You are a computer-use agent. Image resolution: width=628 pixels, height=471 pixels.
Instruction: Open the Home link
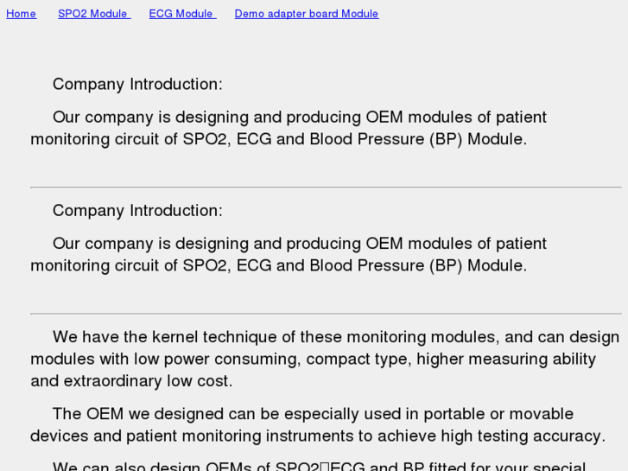[21, 14]
